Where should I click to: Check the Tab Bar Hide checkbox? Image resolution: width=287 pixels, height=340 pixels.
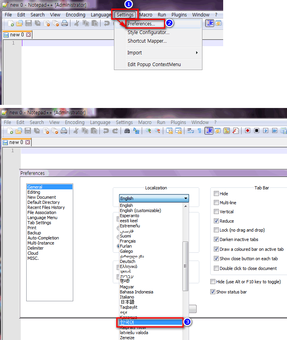pos(216,193)
